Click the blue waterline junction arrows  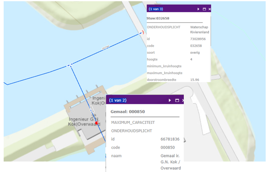70,65
